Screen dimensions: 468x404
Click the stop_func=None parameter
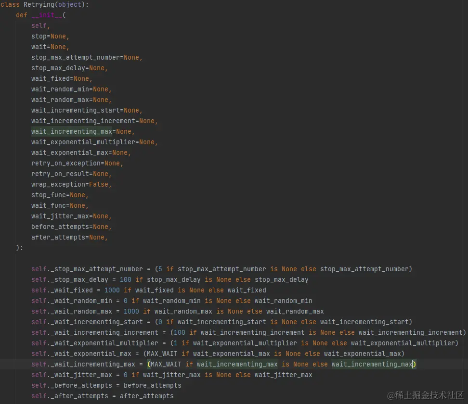60,195
